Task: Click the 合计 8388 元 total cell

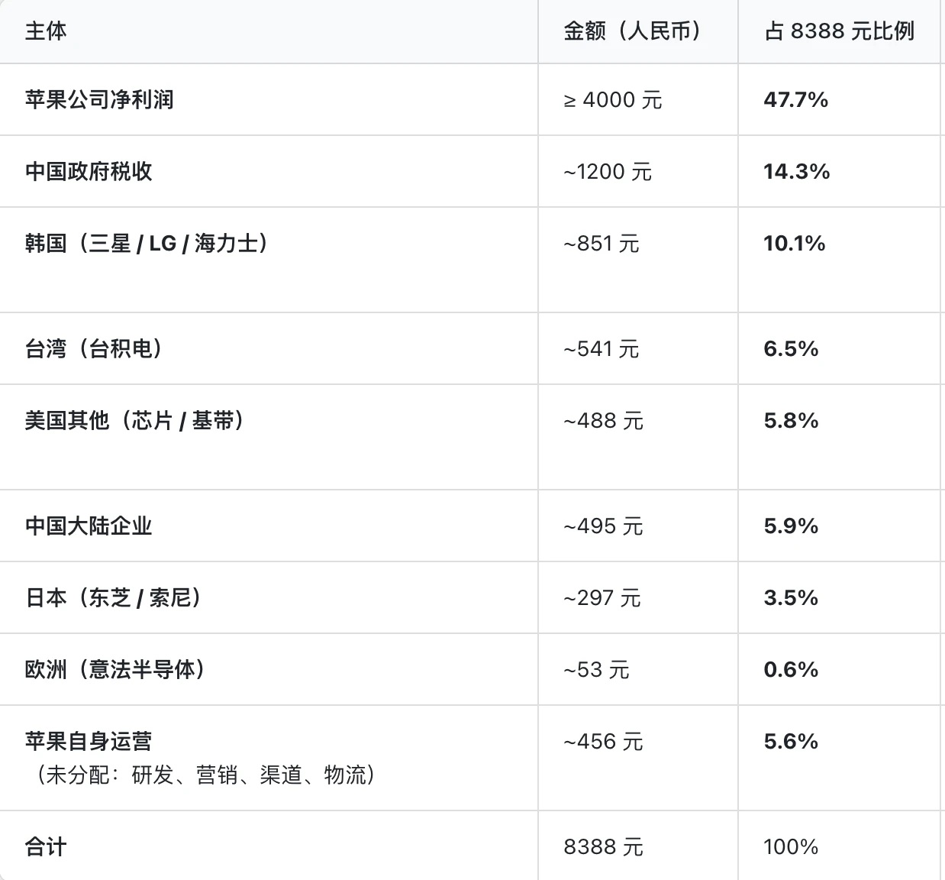Action: (x=604, y=847)
